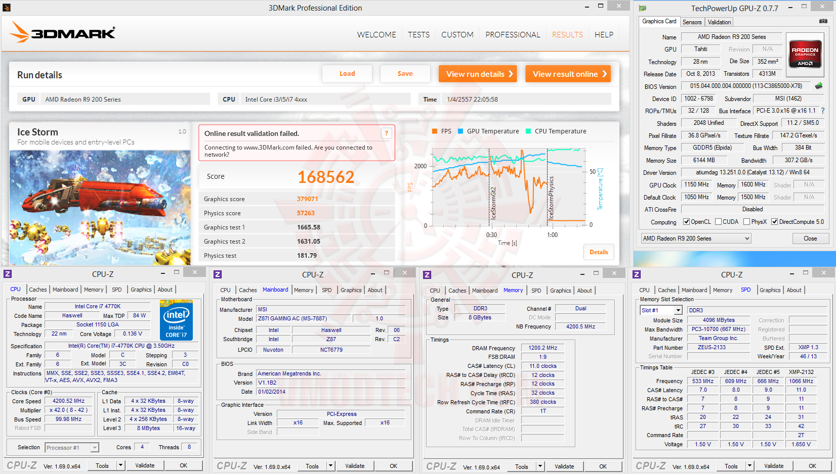Screen dimensions: 836x474
Task: Switch to the Validation tab in GPU-Z
Action: point(719,22)
